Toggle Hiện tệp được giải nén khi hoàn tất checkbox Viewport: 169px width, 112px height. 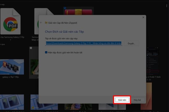click(46, 52)
